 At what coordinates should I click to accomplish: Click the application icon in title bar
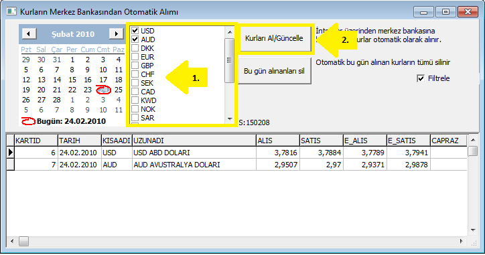coord(11,12)
